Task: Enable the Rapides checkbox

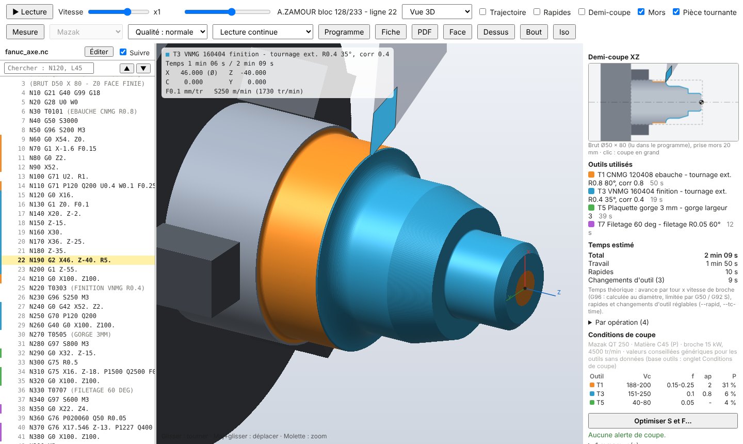Action: coord(537,12)
